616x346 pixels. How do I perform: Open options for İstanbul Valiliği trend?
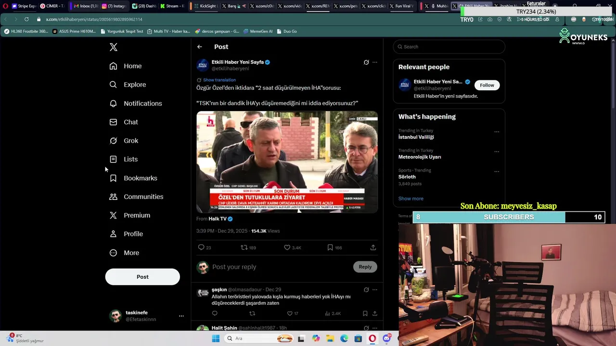click(x=497, y=132)
